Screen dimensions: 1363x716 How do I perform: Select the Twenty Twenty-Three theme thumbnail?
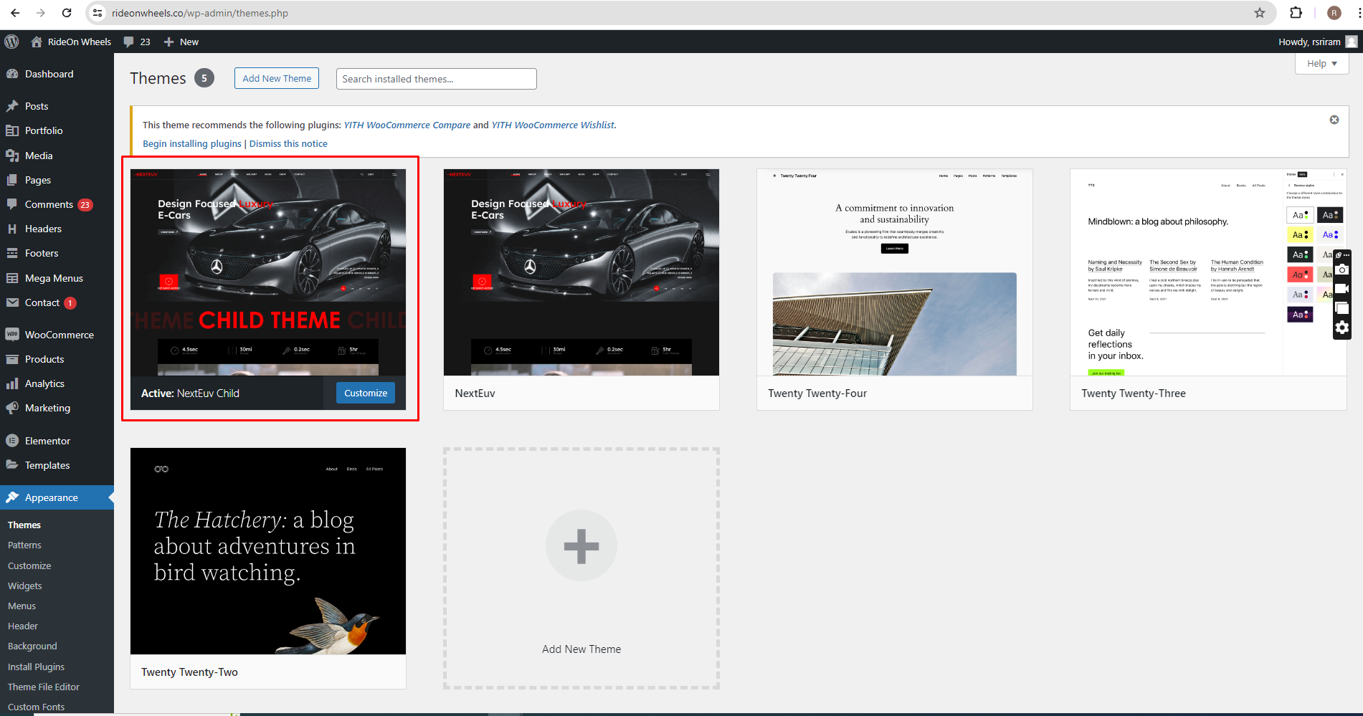point(1208,272)
